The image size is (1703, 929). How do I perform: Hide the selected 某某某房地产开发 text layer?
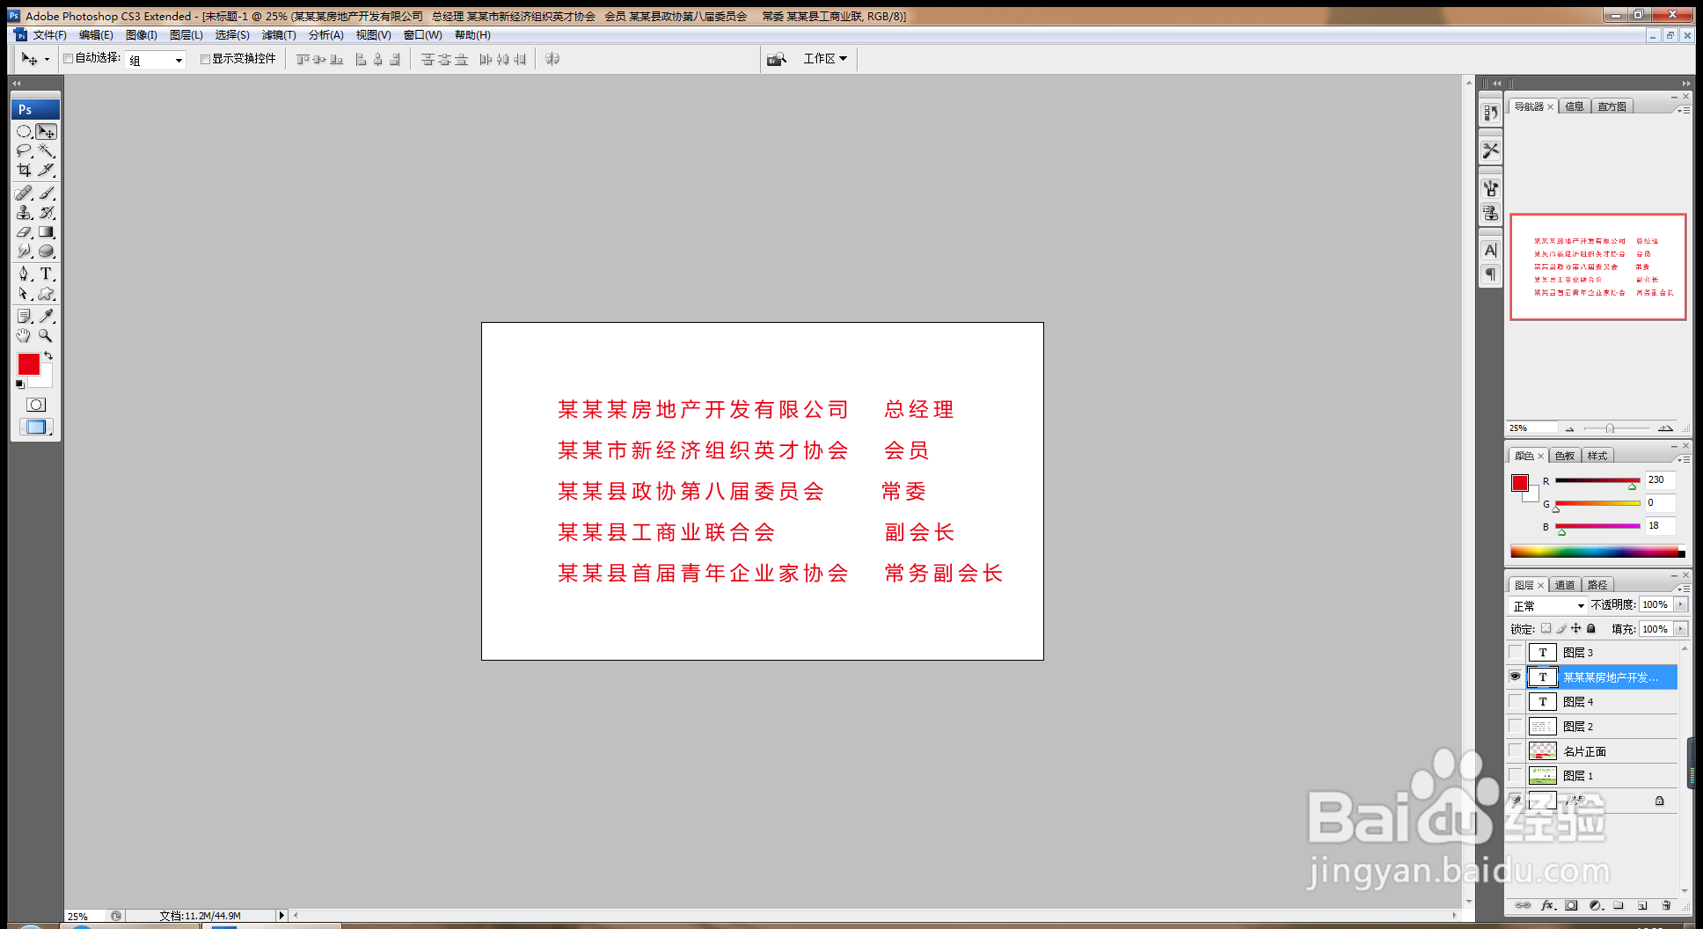[x=1515, y=677]
